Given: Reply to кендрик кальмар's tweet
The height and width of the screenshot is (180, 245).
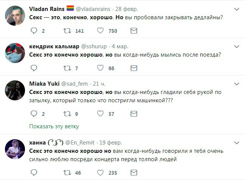Looking at the screenshot, I should pos(34,68).
